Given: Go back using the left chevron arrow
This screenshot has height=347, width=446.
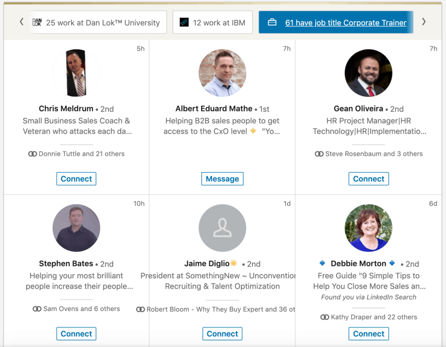Looking at the screenshot, I should pos(21,21).
